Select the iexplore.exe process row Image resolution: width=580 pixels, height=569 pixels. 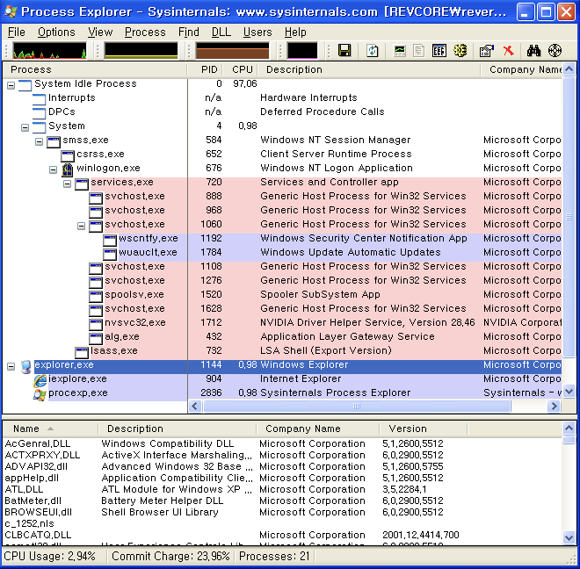click(282, 379)
